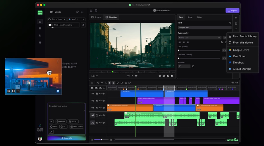The image size is (264, 146).
Task: Open three-dot menu on generated thumbnail
Action: click(x=58, y=62)
